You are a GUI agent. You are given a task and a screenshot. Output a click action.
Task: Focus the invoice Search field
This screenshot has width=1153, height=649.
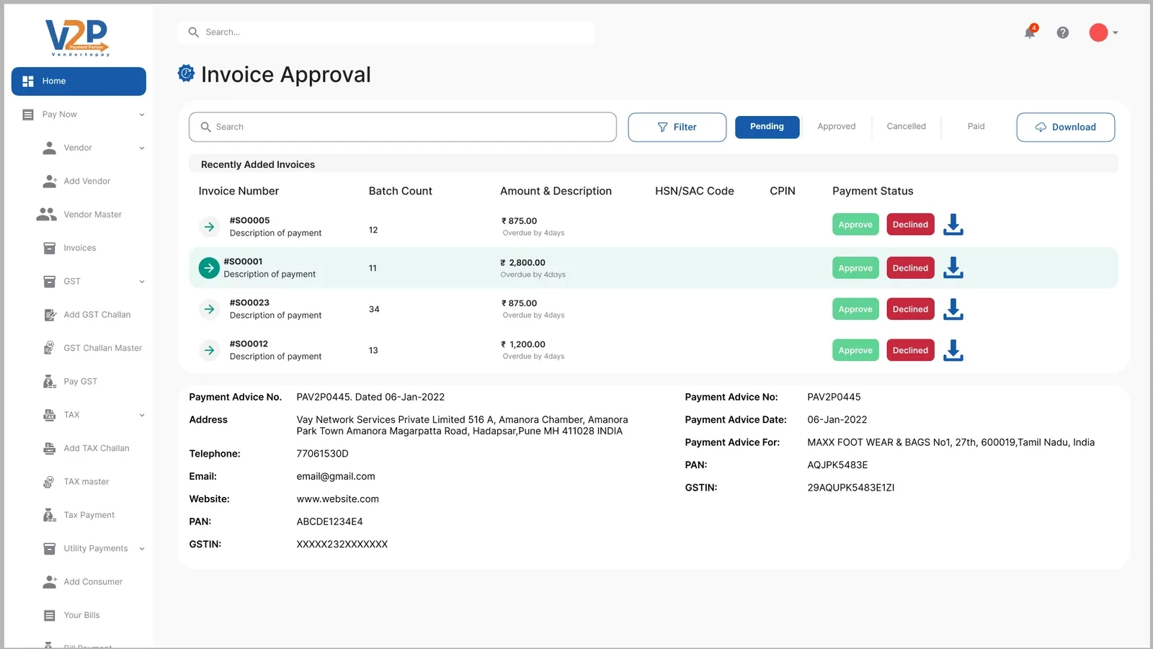tap(402, 127)
